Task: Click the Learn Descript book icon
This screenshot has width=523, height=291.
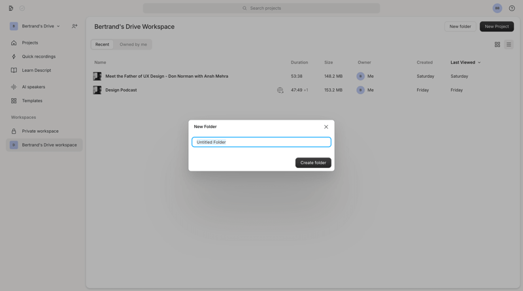Action: tap(14, 70)
